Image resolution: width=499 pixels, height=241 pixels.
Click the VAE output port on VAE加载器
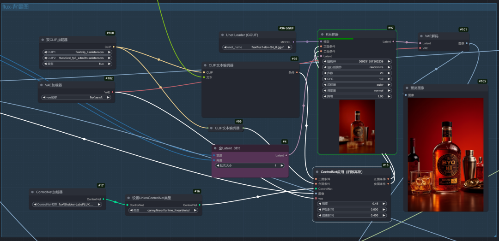(112, 92)
